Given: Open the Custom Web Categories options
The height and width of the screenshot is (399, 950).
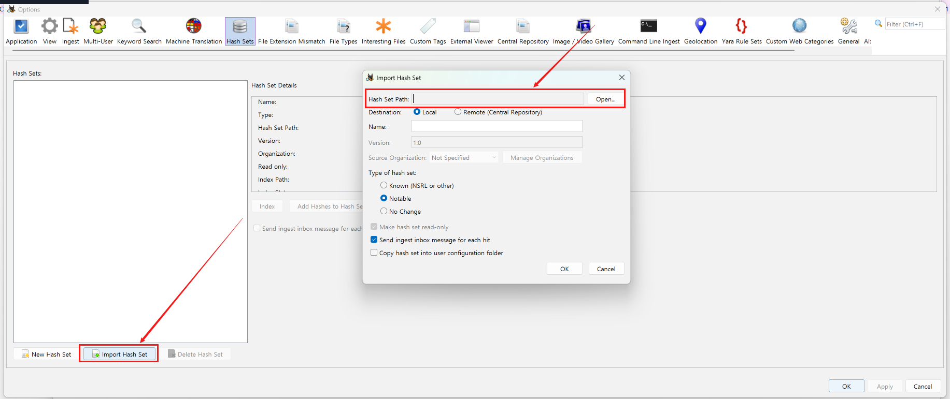Looking at the screenshot, I should (800, 32).
